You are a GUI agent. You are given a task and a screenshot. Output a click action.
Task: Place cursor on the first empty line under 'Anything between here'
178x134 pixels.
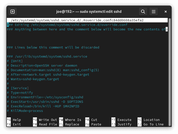87,34
